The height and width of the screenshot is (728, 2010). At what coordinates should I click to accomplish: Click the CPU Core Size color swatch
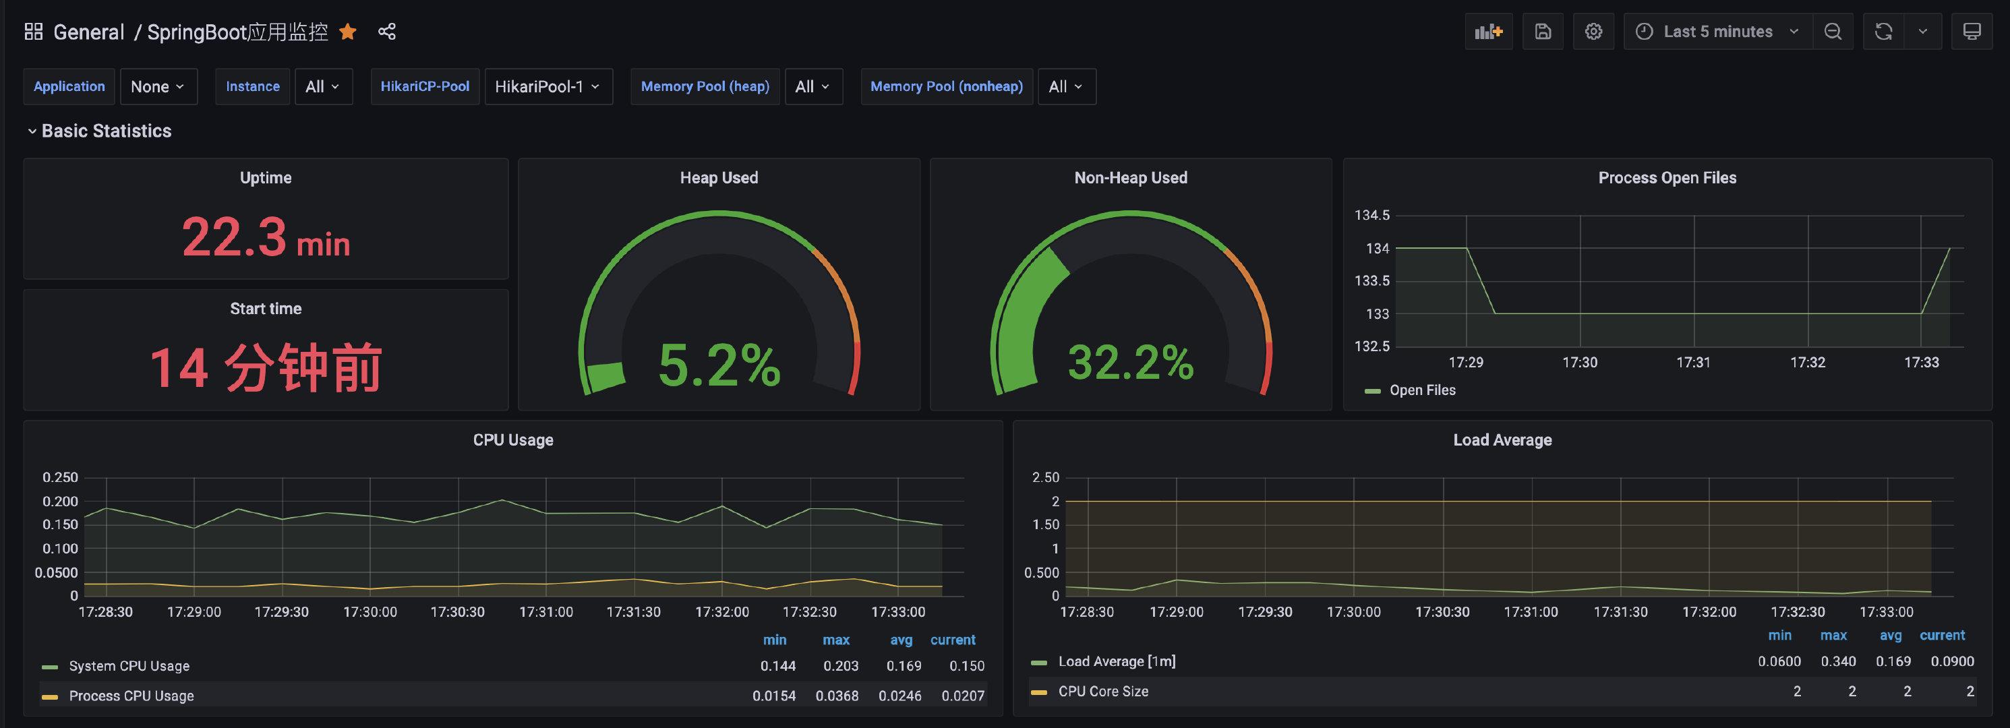[x=1038, y=692]
